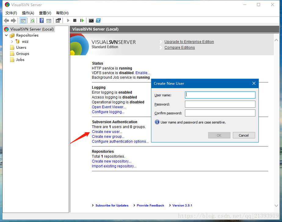
Task: Click the Create new user link
Action: pyautogui.click(x=107, y=131)
